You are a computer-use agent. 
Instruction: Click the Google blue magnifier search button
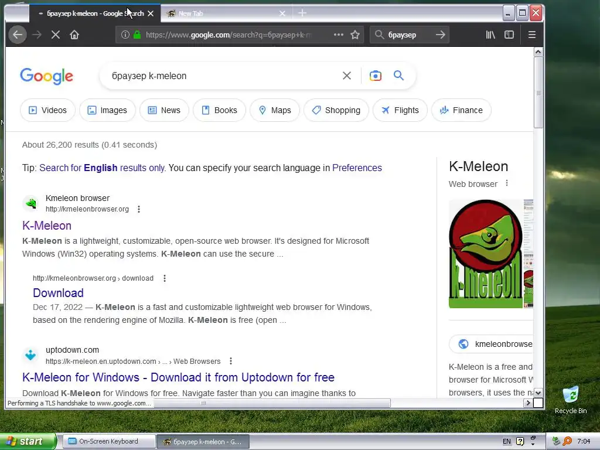click(x=398, y=76)
